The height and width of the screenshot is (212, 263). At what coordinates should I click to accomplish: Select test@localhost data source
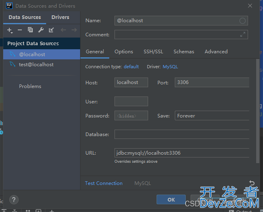pyautogui.click(x=42, y=65)
